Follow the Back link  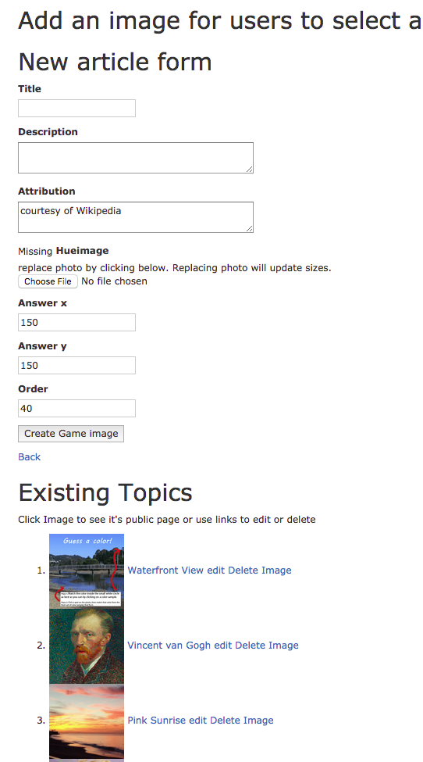pos(29,457)
